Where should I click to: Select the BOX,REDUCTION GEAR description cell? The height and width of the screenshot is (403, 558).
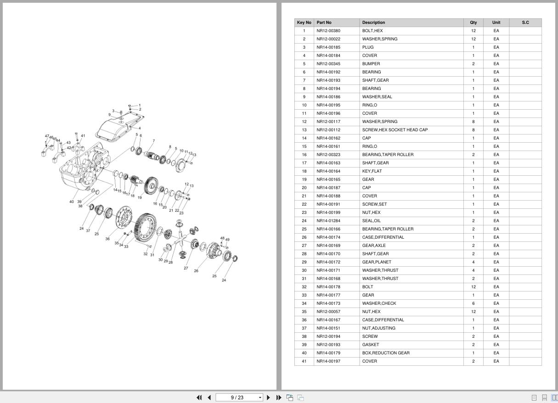(411, 353)
